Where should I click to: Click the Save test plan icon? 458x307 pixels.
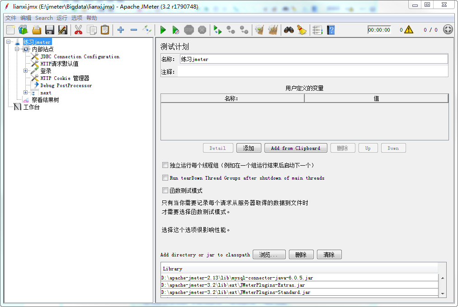pos(49,29)
